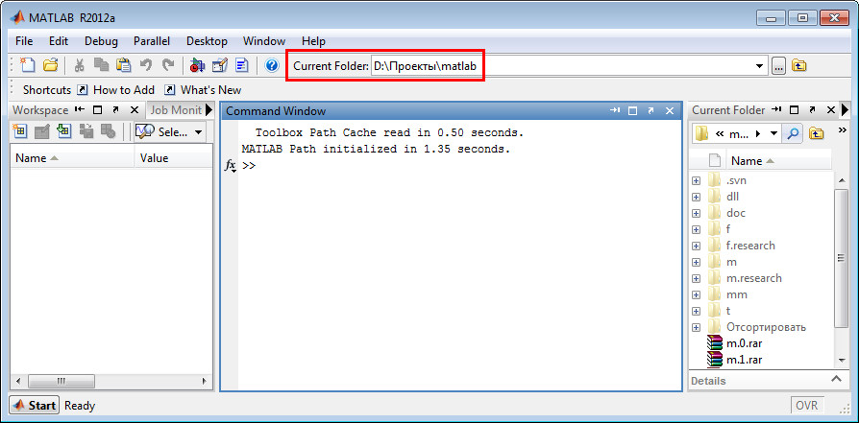
Task: Open the Current Folder path dropdown arrow
Action: [x=759, y=66]
